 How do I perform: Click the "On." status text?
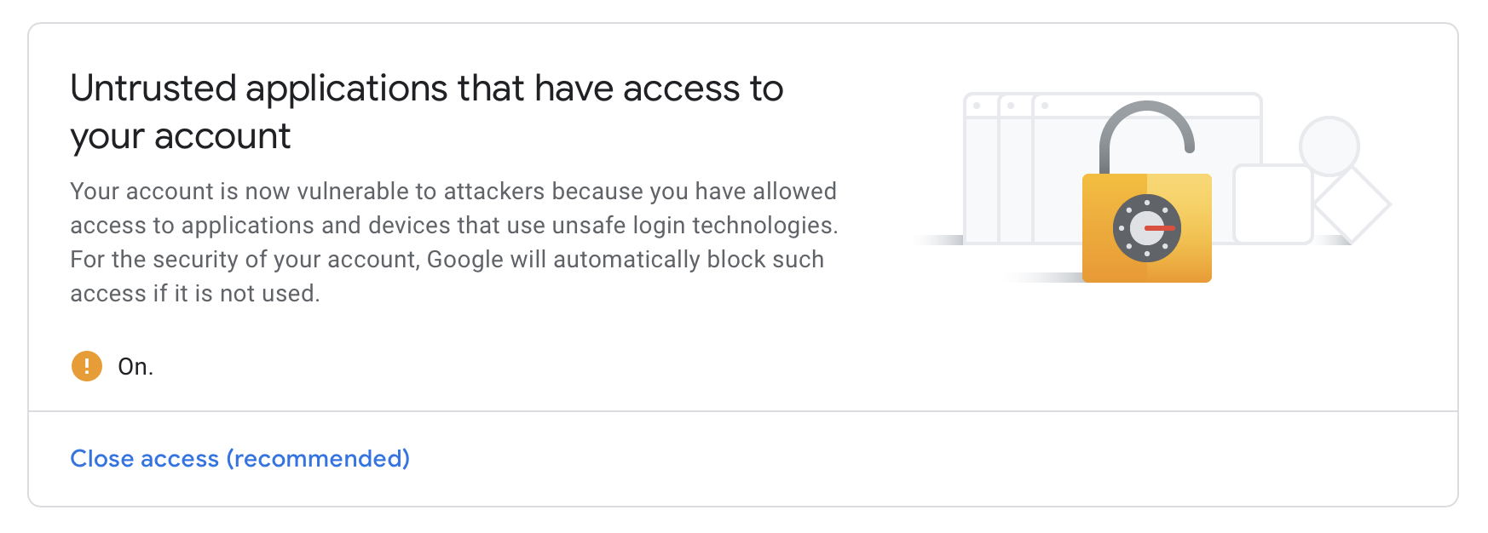[x=136, y=367]
